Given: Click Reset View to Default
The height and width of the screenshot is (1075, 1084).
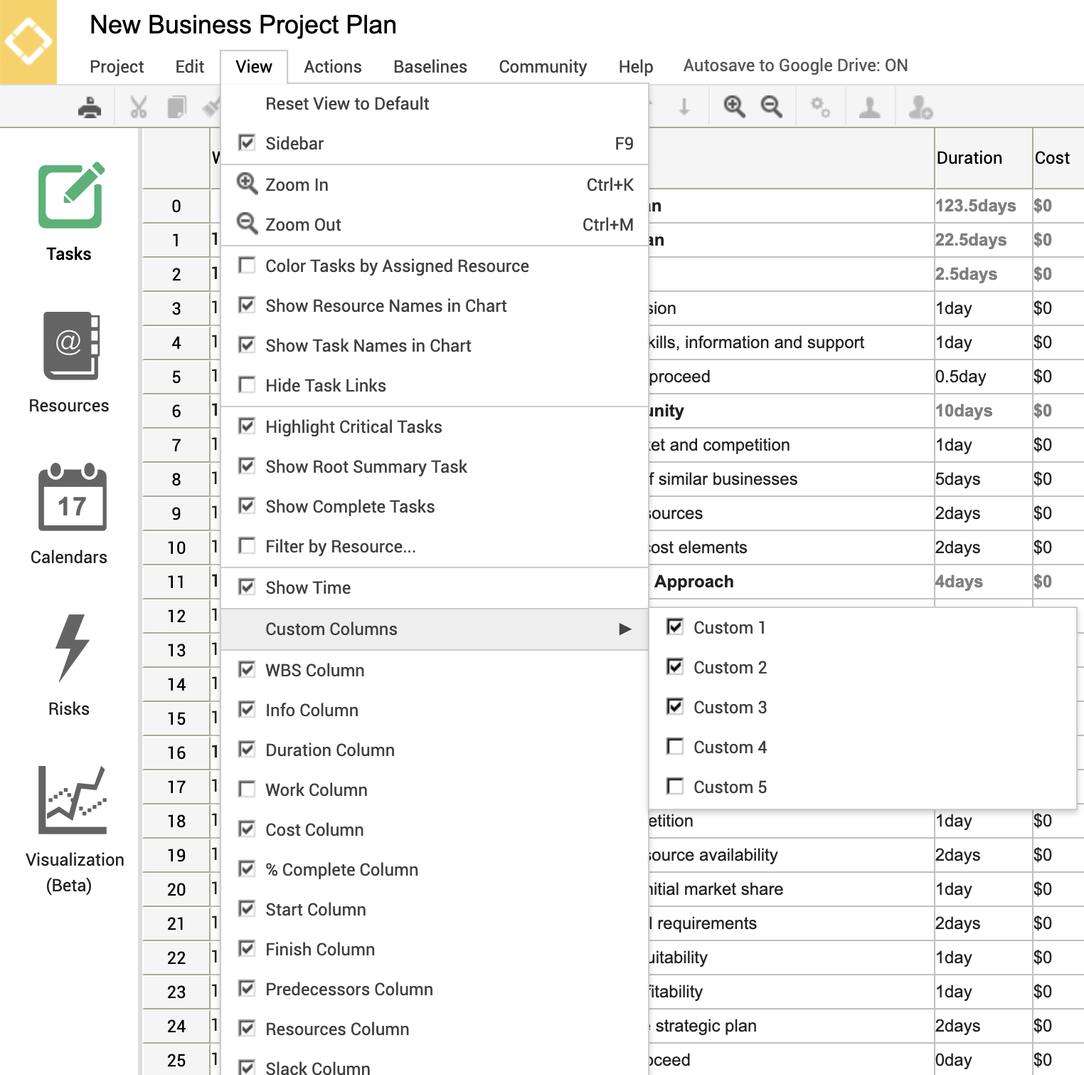Looking at the screenshot, I should [x=435, y=104].
